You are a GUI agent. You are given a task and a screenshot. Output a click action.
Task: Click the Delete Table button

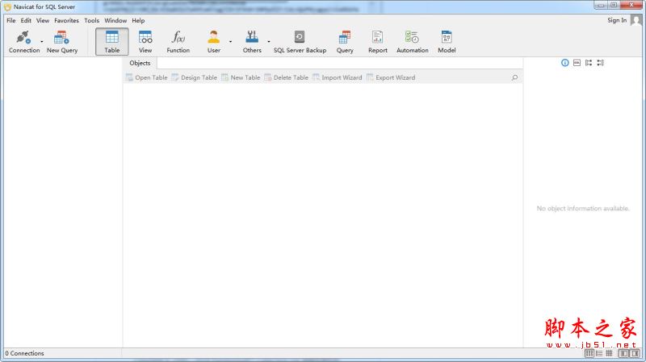click(x=287, y=77)
